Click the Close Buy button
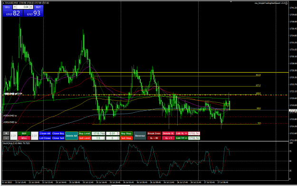297x186 pixels. click(58, 134)
